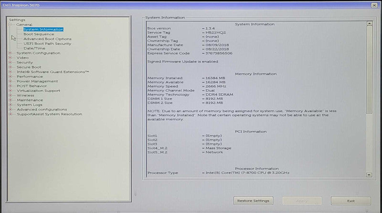The height and width of the screenshot is (213, 382).
Task: Expand System Configuration node
Action: coord(10,53)
